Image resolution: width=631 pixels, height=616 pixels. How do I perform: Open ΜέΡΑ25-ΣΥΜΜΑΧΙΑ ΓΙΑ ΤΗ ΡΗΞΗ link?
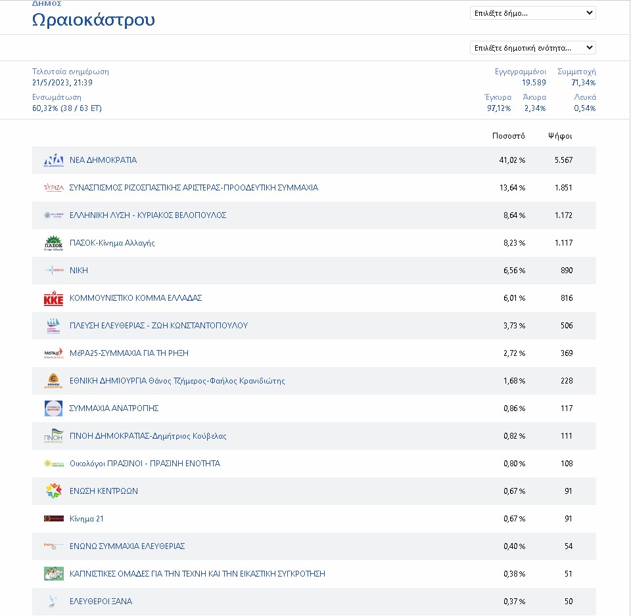point(129,353)
